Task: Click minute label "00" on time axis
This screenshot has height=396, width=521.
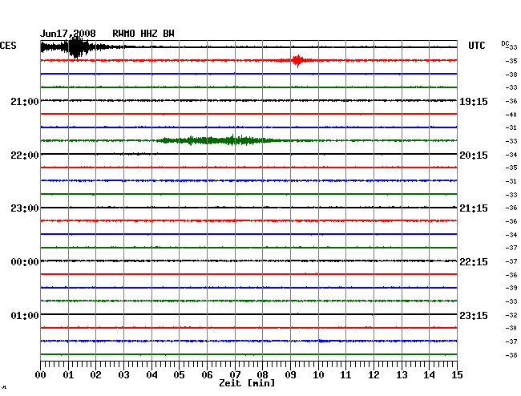Action: (41, 374)
